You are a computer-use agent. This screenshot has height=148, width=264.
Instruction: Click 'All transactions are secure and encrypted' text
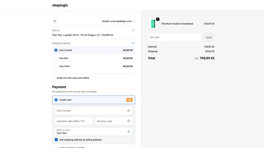click(x=75, y=92)
